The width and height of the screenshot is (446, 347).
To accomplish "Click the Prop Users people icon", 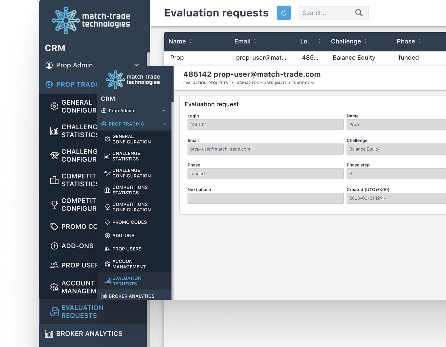I will pos(107,249).
